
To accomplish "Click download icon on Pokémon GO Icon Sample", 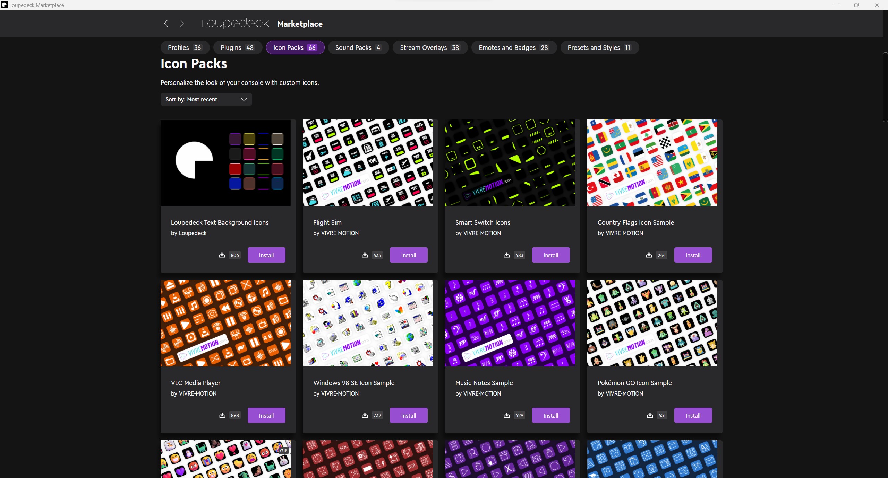I will [650, 415].
